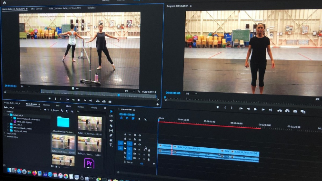Go to In point in Source monitor
The width and height of the screenshot is (322, 181).
pos(68,99)
